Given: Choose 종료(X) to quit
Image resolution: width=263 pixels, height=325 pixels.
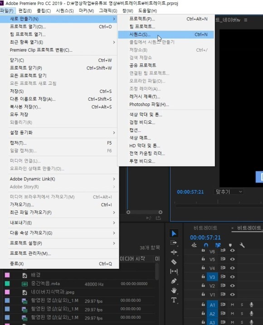Looking at the screenshot, I should [x=58, y=264].
